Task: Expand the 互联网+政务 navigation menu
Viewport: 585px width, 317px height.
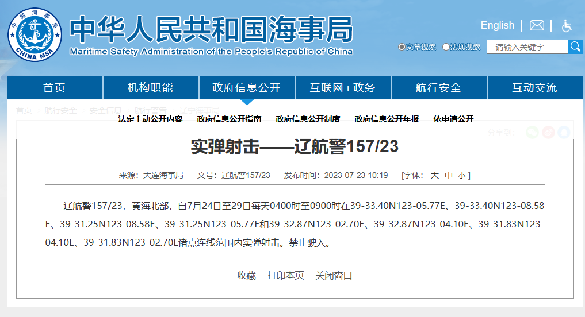Action: [342, 88]
